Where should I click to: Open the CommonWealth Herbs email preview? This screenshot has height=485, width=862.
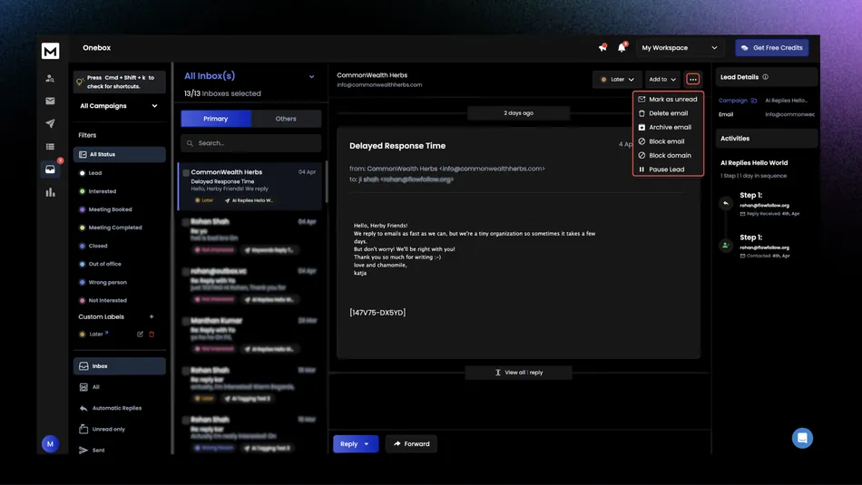click(x=250, y=187)
